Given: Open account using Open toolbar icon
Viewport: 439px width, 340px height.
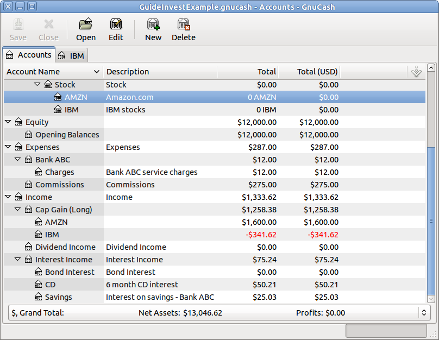Looking at the screenshot, I should pyautogui.click(x=86, y=24).
